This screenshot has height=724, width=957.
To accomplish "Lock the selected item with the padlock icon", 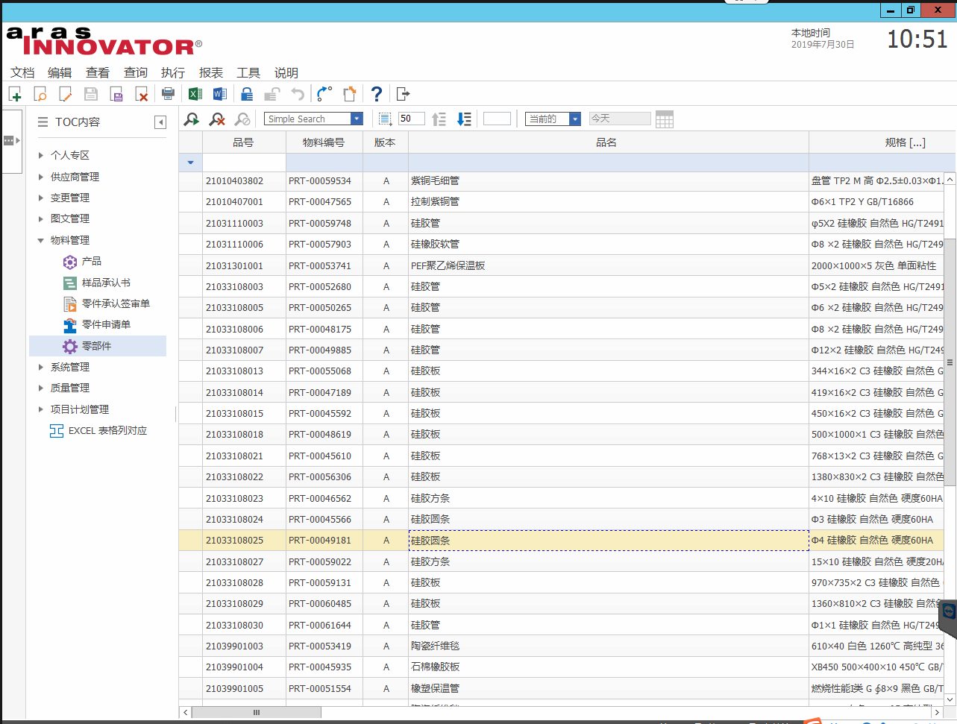I will coord(247,94).
